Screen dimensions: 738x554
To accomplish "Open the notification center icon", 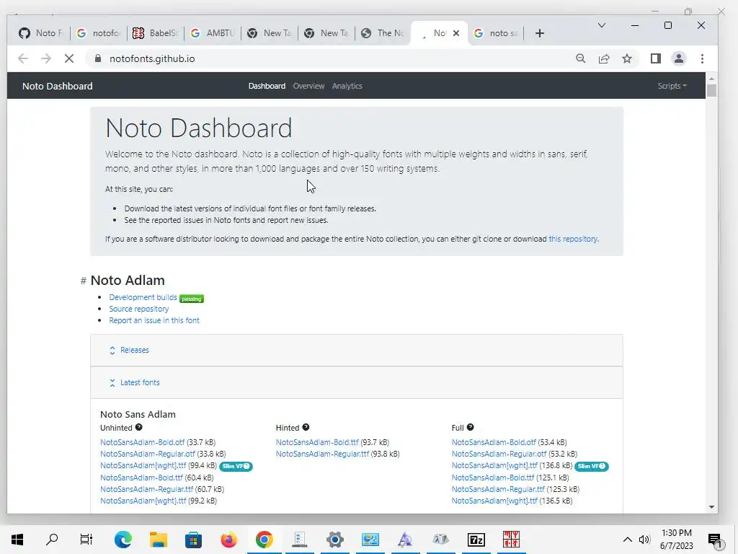I will [714, 540].
